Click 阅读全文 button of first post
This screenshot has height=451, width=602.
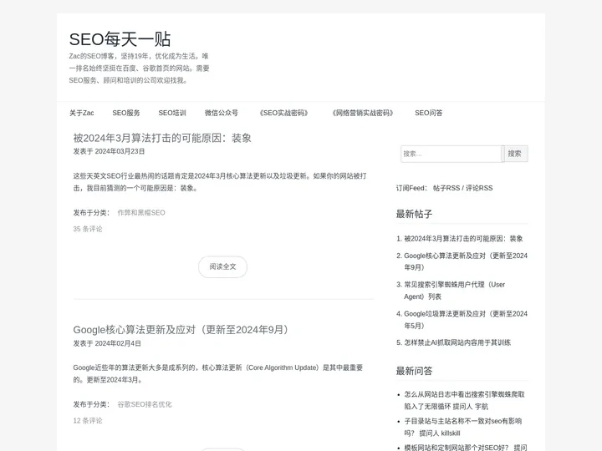(222, 266)
